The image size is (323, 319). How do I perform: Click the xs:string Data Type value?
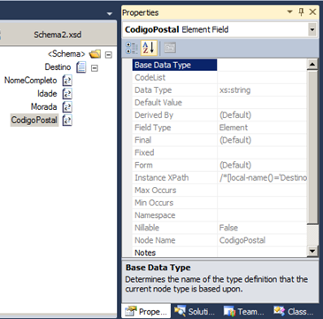[x=235, y=90]
